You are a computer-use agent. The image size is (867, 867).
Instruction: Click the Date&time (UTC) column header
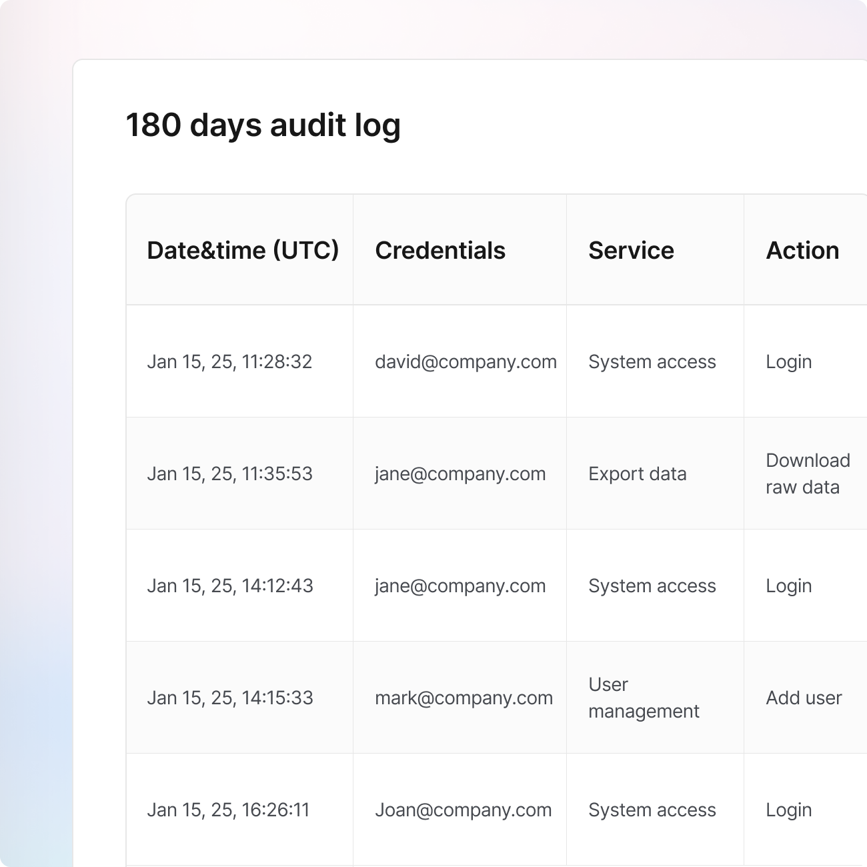[243, 250]
